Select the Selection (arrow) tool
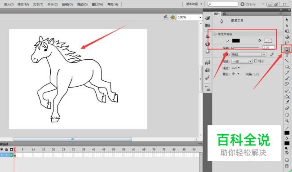 point(287,20)
